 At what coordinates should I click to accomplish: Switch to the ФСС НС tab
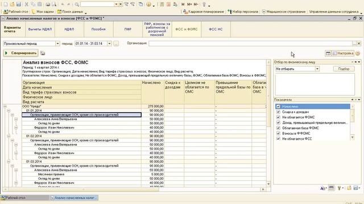(216, 29)
